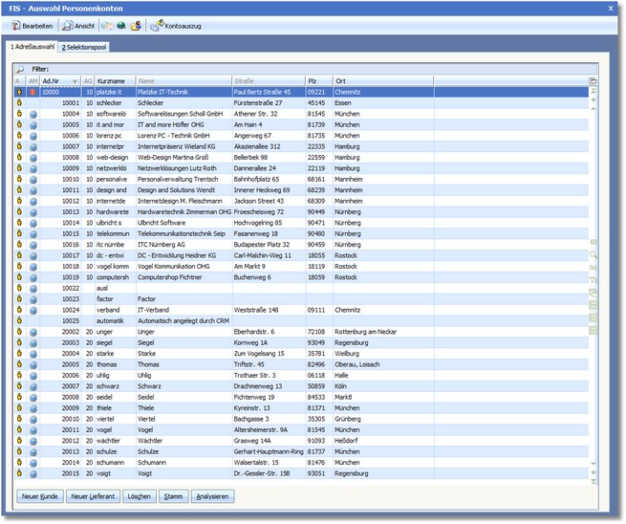Sort by the Ad.Nr column dropdown arrow
This screenshot has height=524, width=626.
pos(76,81)
